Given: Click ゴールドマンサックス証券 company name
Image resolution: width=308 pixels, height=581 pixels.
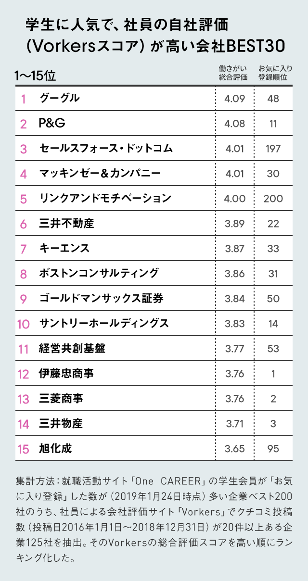Looking at the screenshot, I should pyautogui.click(x=101, y=298).
